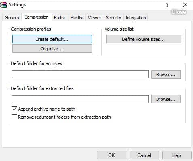Viewport: 193px width, 161px height.
Task: Select the Compression tab
Action: tap(36, 17)
